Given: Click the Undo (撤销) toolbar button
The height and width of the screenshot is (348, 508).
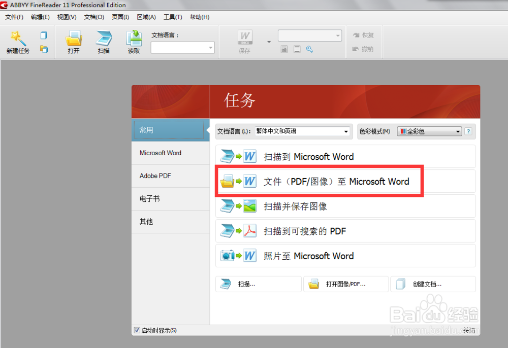Looking at the screenshot, I should point(363,49).
